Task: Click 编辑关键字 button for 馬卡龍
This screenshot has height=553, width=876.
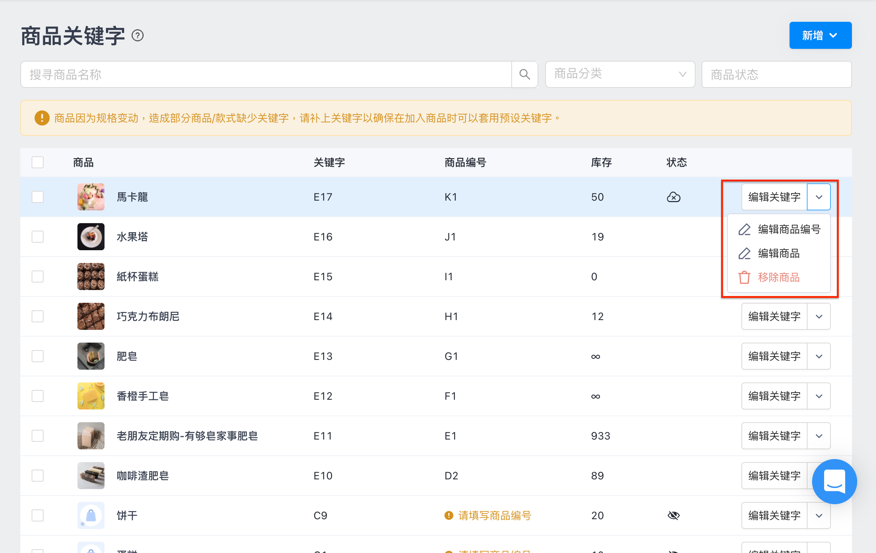Action: [x=774, y=197]
